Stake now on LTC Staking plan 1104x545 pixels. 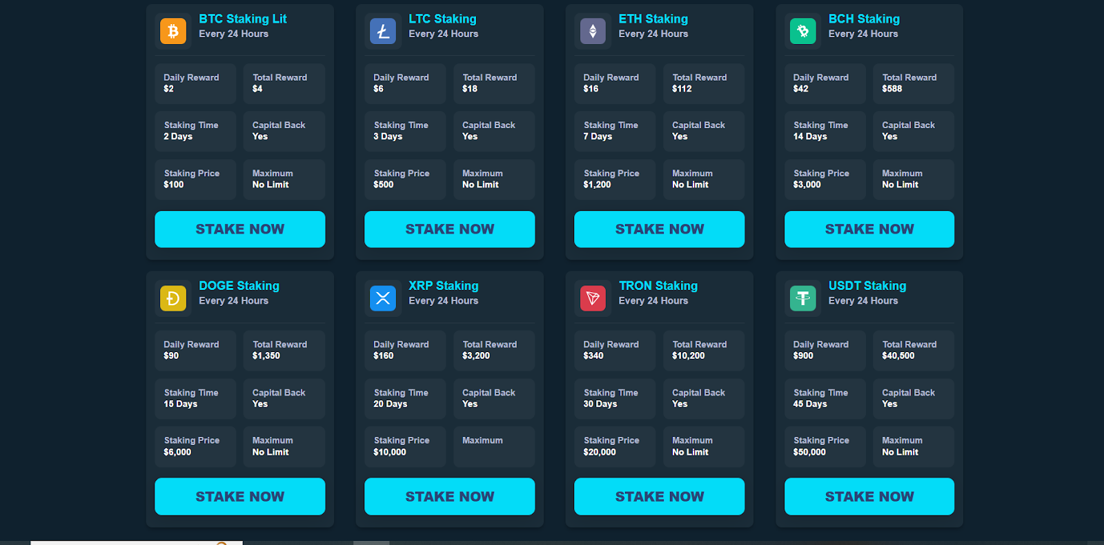click(x=449, y=229)
